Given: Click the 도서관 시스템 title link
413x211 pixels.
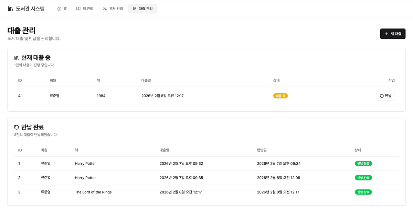Looking at the screenshot, I should 30,9.
